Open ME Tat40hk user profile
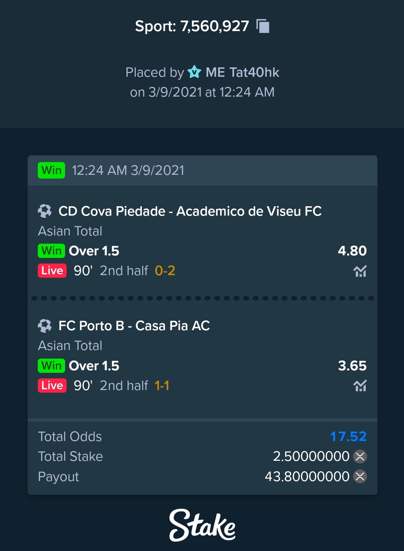 pos(242,72)
